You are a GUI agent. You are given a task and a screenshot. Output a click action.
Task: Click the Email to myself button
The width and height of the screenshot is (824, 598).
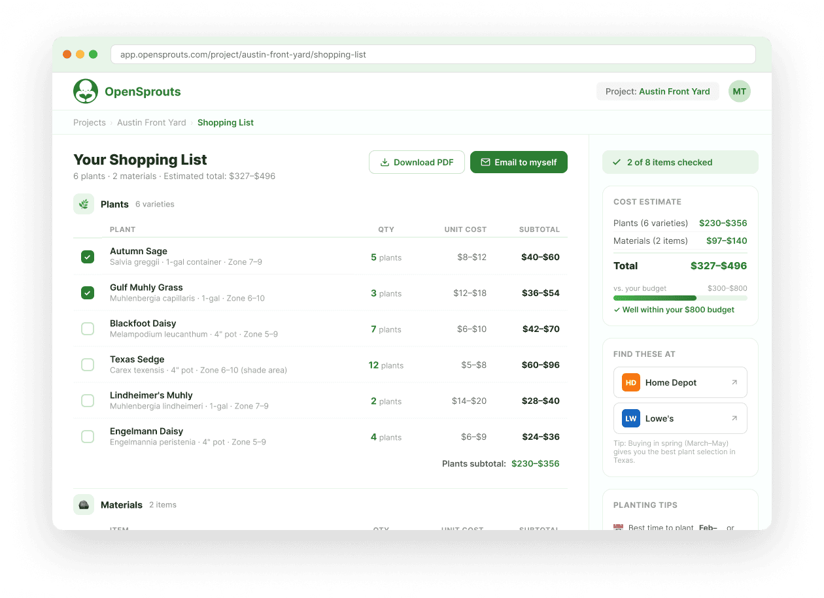(519, 161)
